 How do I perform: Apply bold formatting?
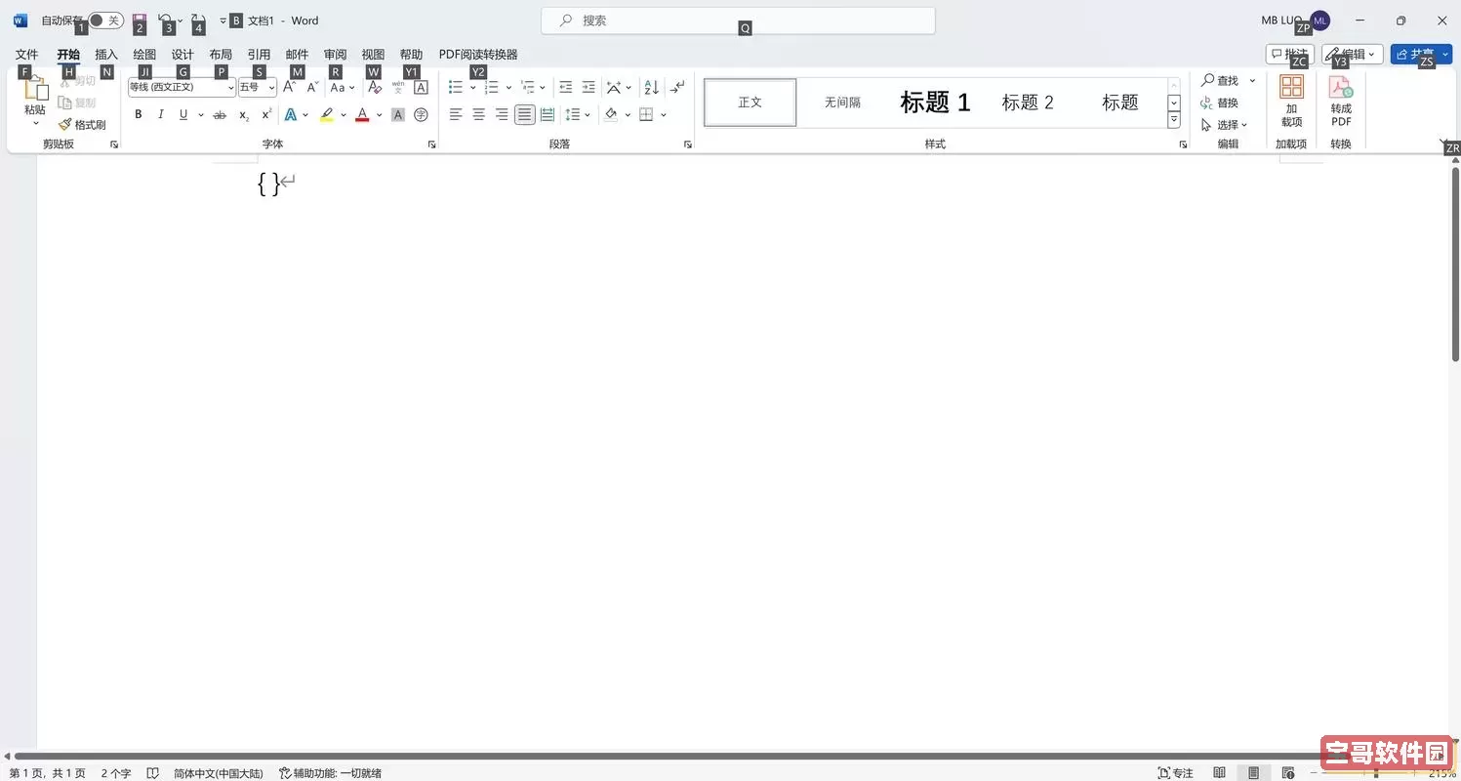[x=138, y=115]
